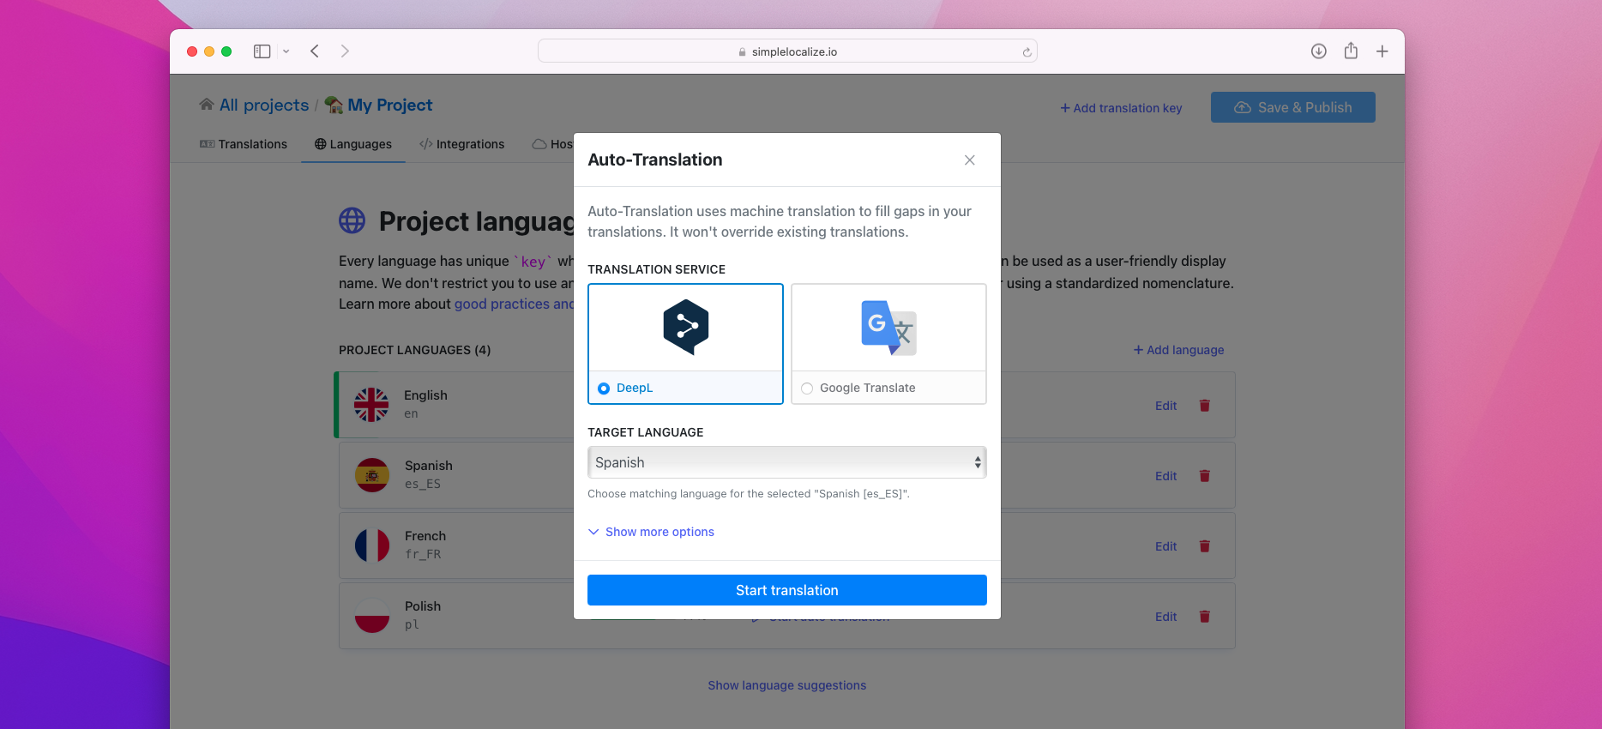1602x729 pixels.
Task: Click the Spain flag icon
Action: (371, 475)
